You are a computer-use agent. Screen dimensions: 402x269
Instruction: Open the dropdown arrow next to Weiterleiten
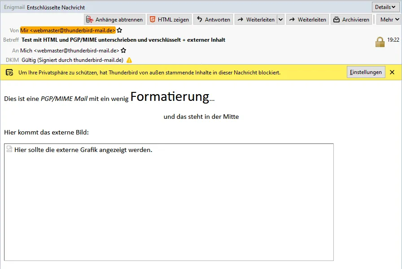click(x=281, y=19)
